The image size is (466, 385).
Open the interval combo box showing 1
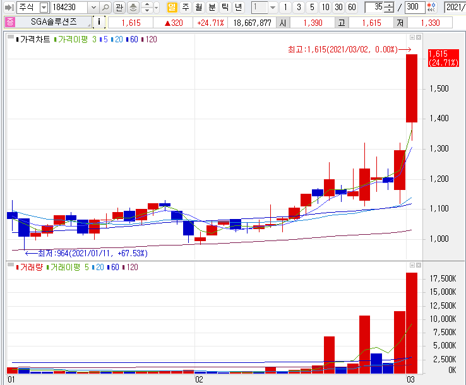click(265, 8)
